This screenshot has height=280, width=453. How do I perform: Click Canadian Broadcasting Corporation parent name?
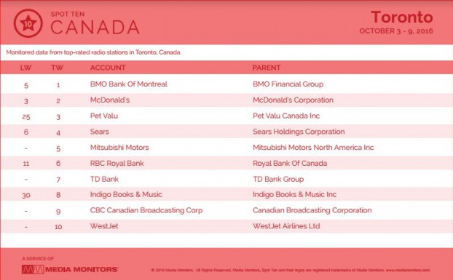click(312, 210)
